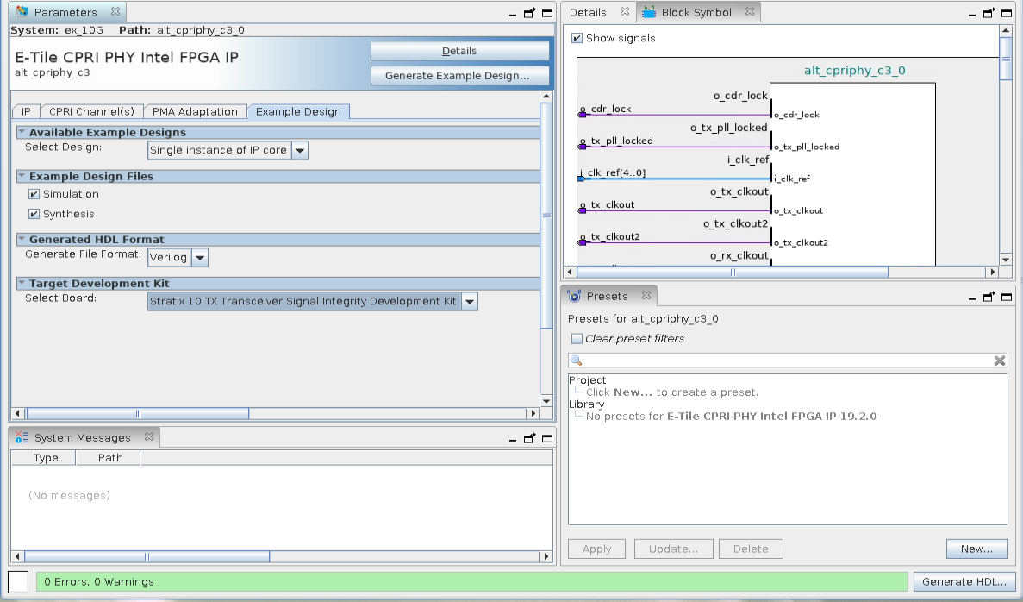This screenshot has height=602, width=1023.
Task: Click the Details button in header
Action: tap(459, 51)
